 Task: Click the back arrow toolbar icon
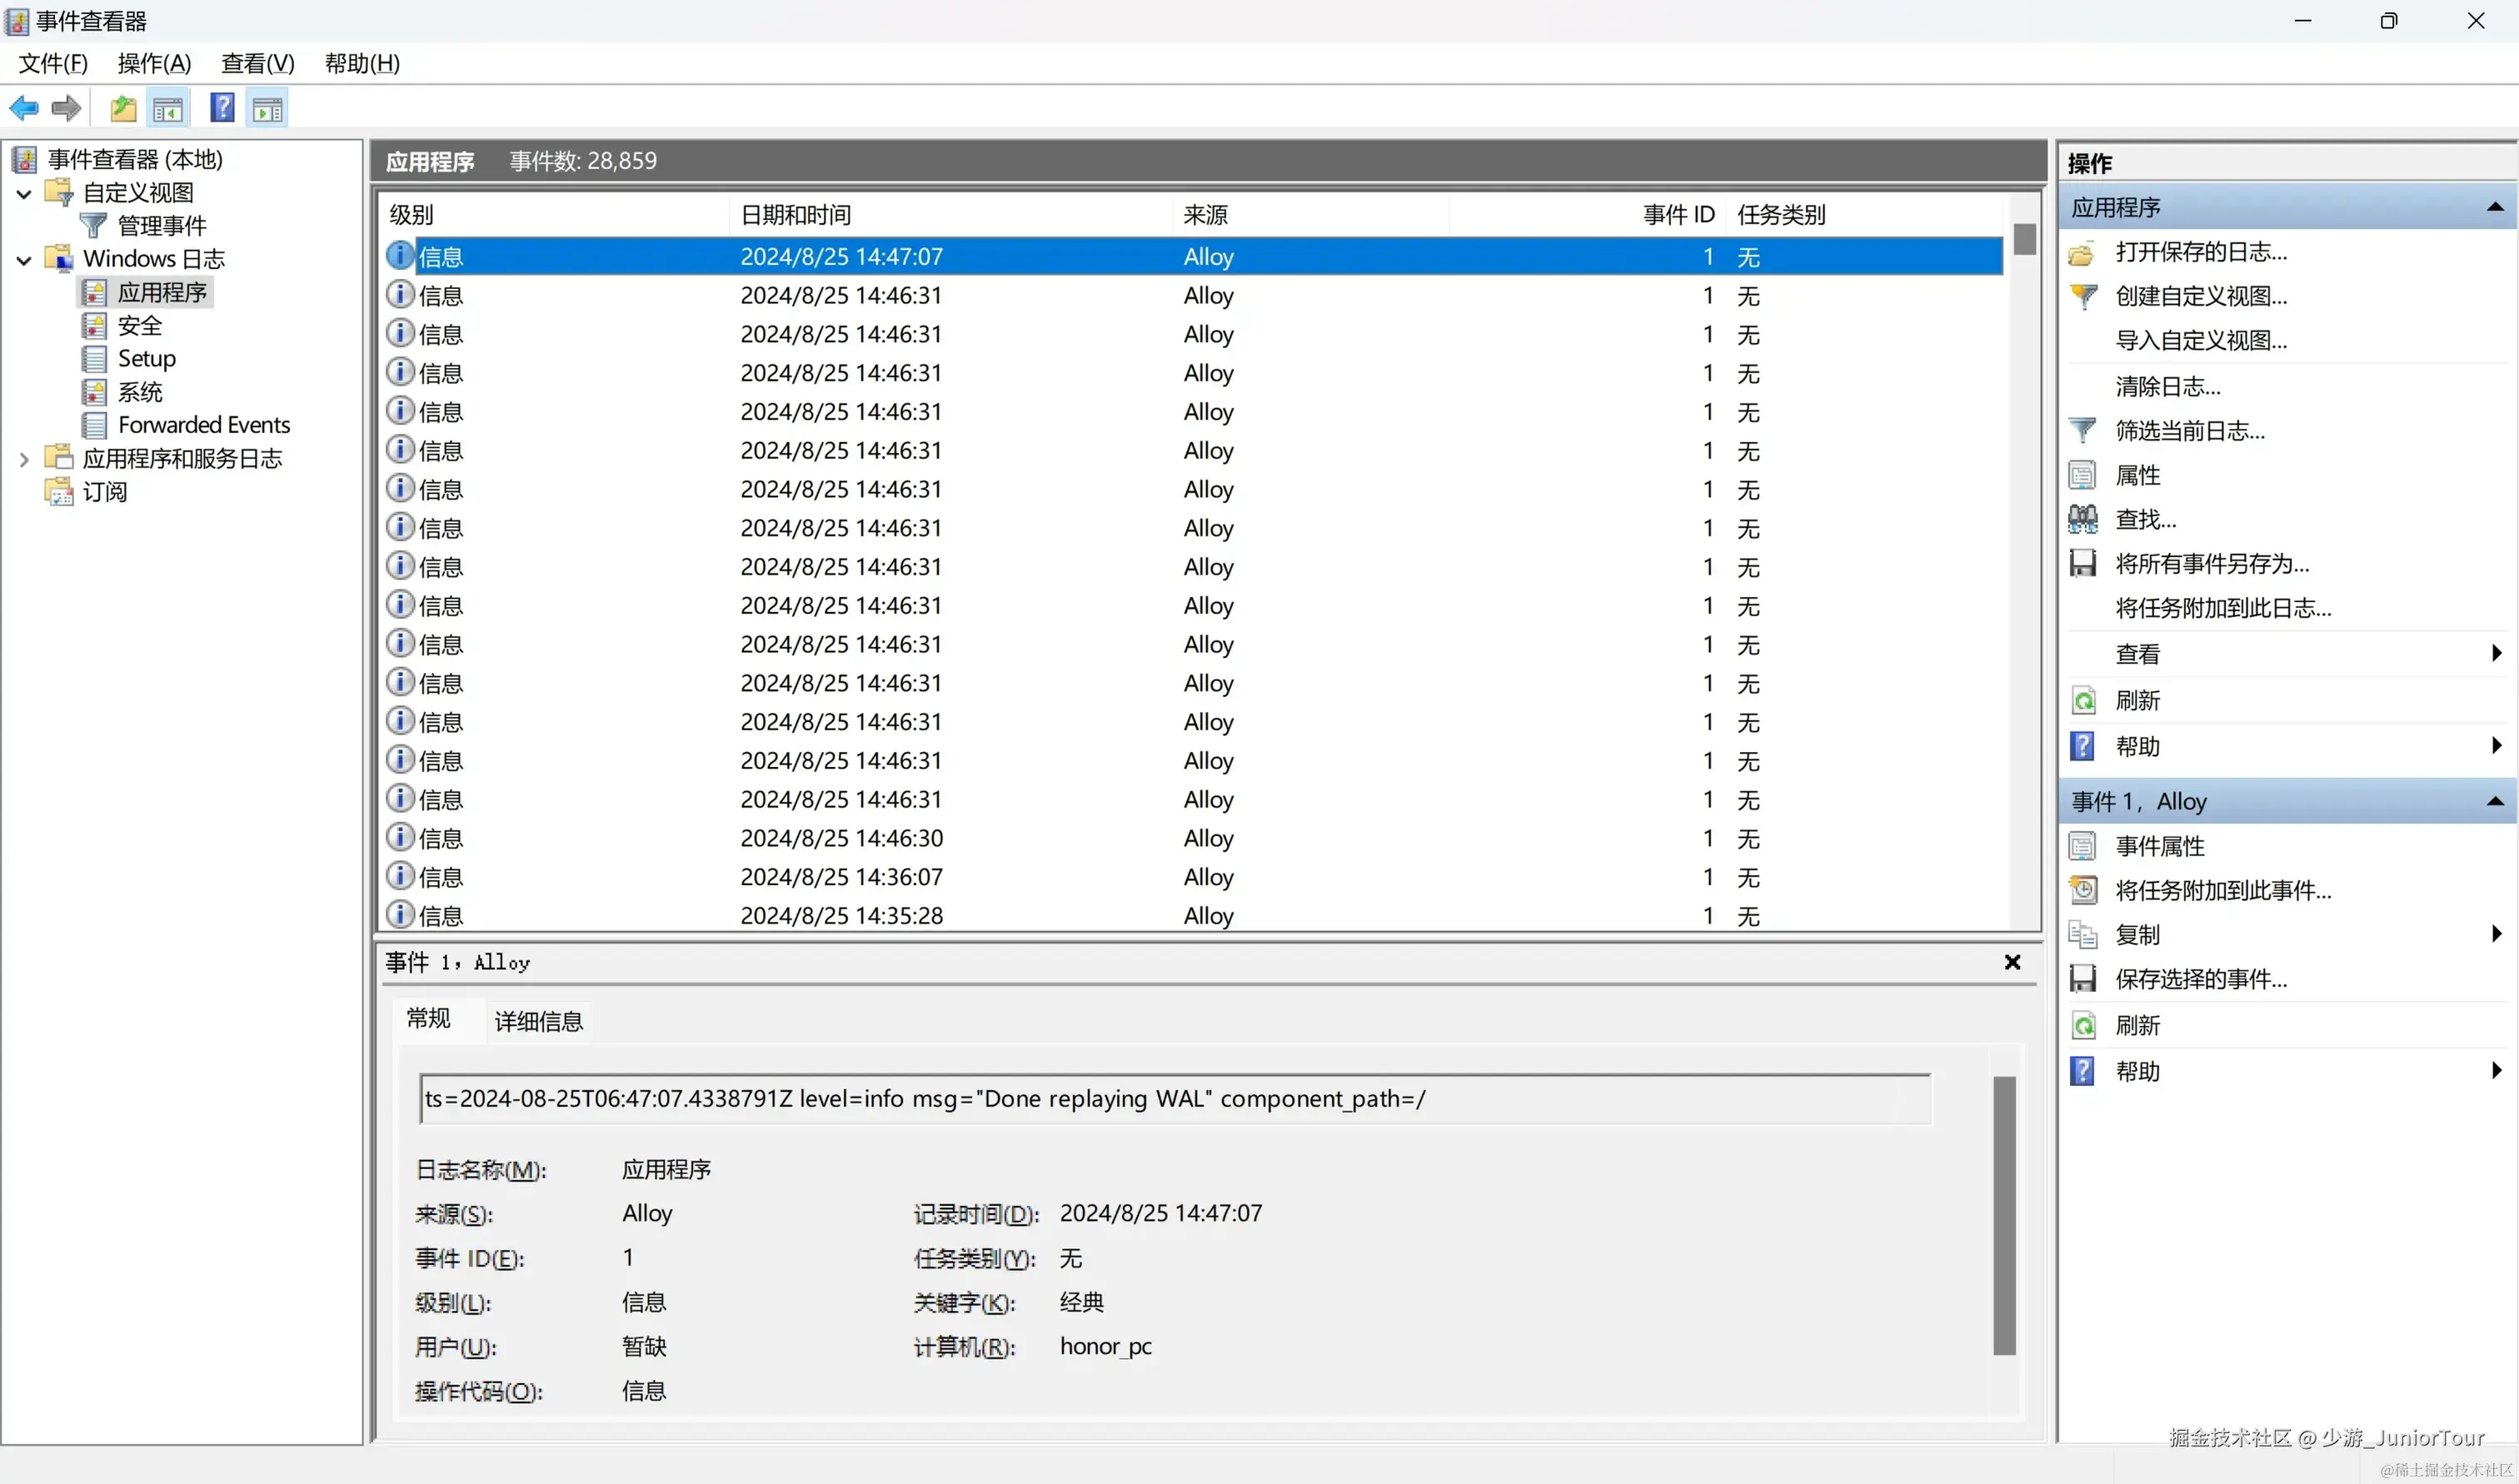pyautogui.click(x=24, y=108)
